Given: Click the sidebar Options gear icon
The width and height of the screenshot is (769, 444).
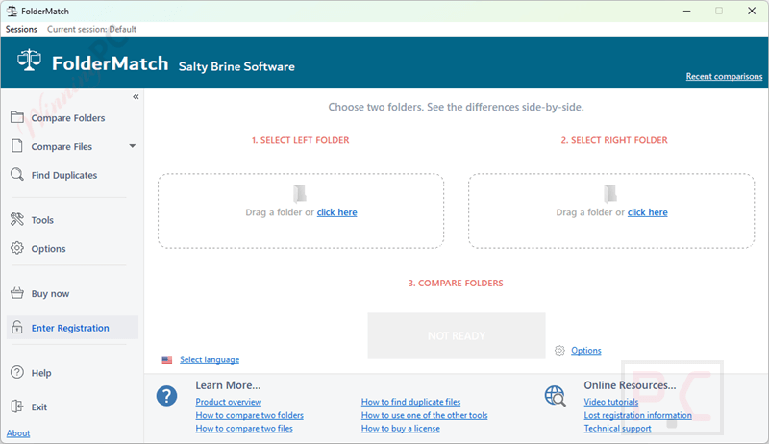Looking at the screenshot, I should click(17, 248).
